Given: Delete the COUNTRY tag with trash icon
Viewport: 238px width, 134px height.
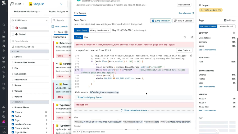Looking at the screenshot, I should pyautogui.click(x=234, y=33).
